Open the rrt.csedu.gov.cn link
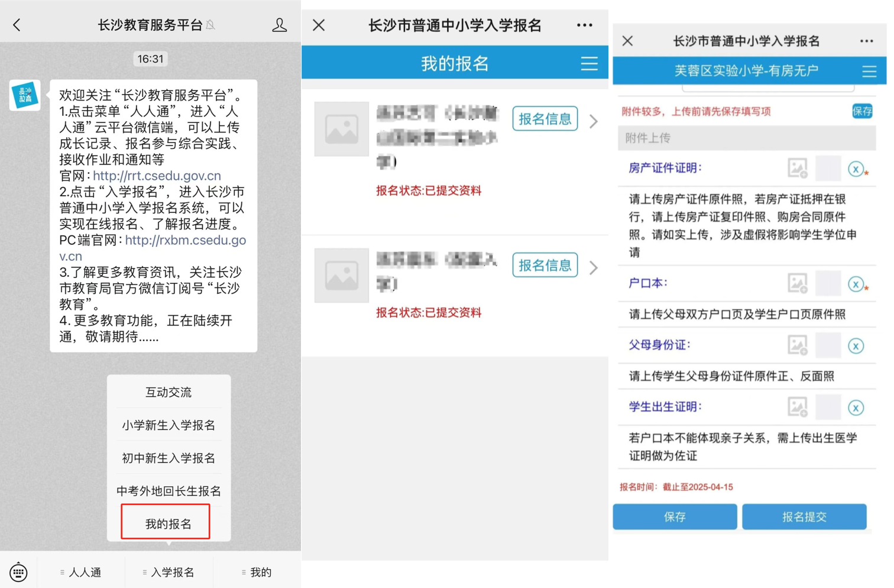 coord(157,176)
